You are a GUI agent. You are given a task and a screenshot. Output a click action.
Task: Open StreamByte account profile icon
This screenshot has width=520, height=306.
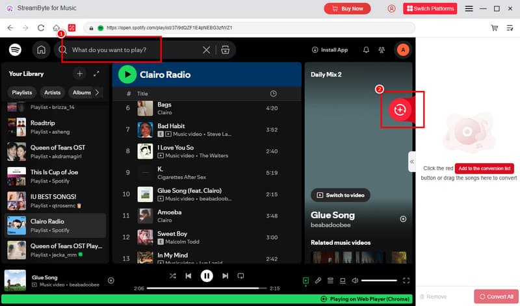pyautogui.click(x=392, y=8)
